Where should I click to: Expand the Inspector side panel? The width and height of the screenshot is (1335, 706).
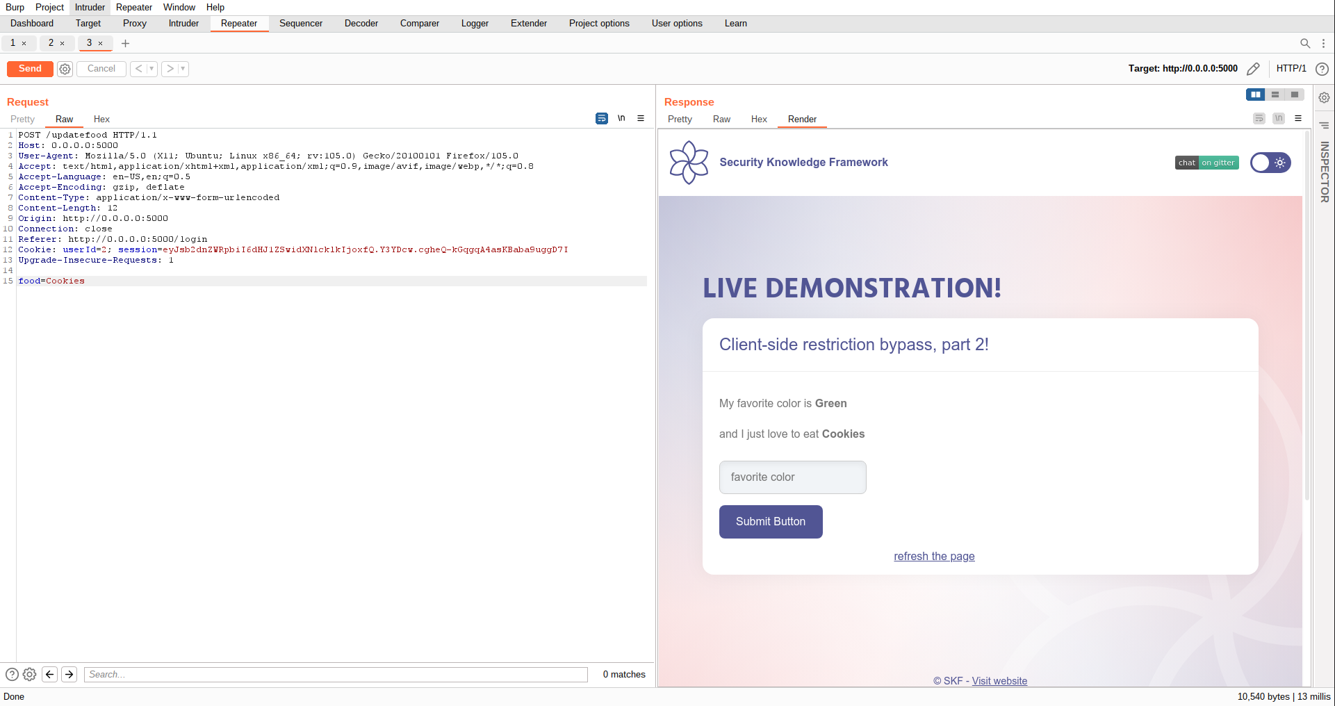(x=1325, y=172)
